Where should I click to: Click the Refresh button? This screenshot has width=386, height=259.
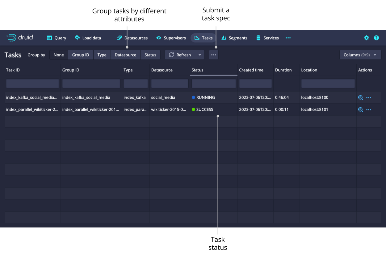click(180, 55)
